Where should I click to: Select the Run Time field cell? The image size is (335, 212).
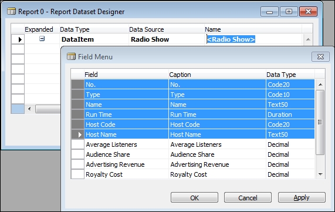tap(126, 115)
